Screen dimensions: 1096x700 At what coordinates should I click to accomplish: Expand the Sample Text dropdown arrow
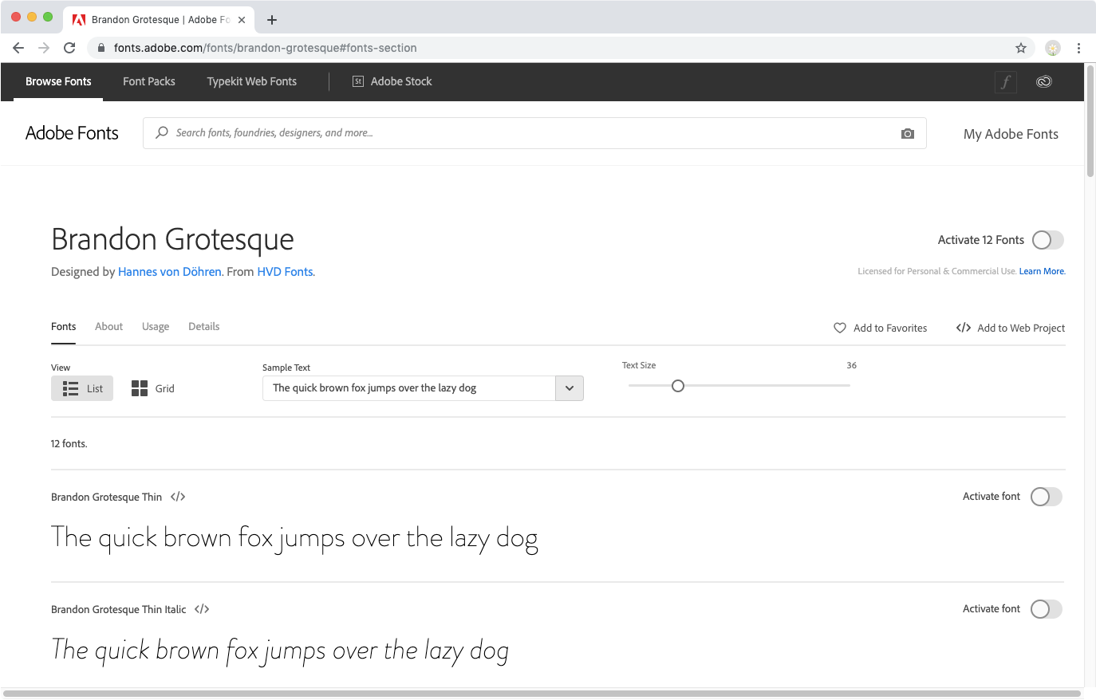tap(570, 388)
